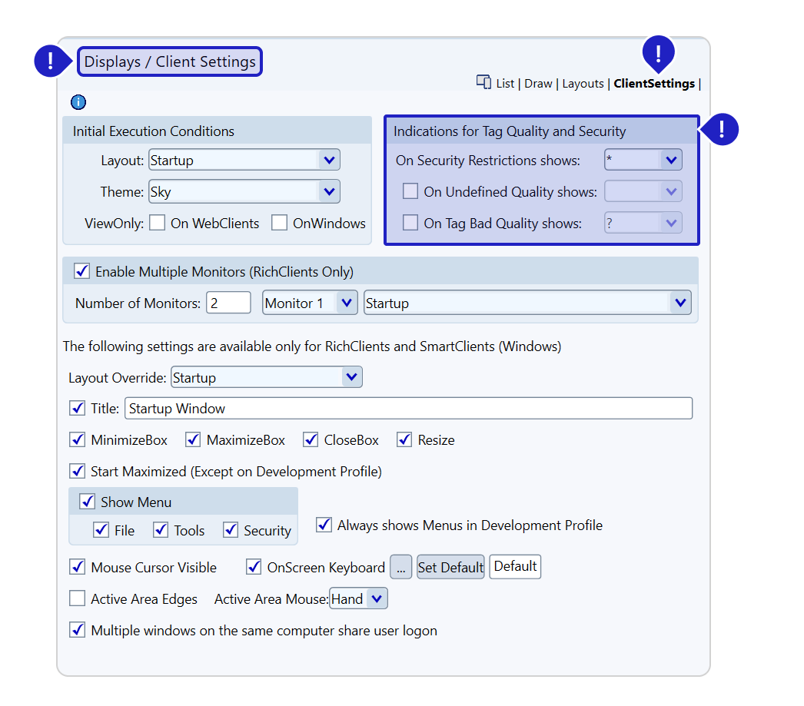Open the Active Area Mouse Hand dropdown

tap(376, 598)
